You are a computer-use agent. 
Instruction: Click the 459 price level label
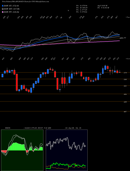click(x=125, y=102)
